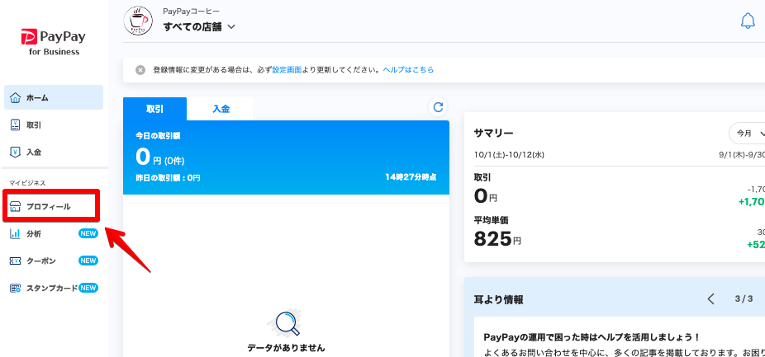This screenshot has width=765, height=357.
Task: Click the NEW badge next to スタンプカード
Action: (x=88, y=288)
